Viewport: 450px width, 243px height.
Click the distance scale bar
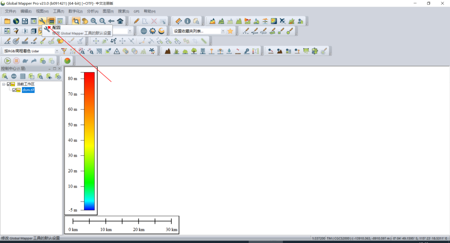(x=122, y=225)
